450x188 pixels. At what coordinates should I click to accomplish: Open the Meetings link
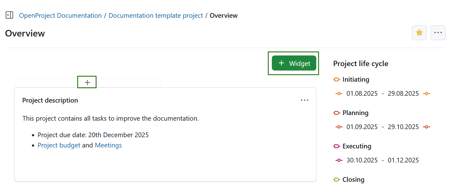108,145
